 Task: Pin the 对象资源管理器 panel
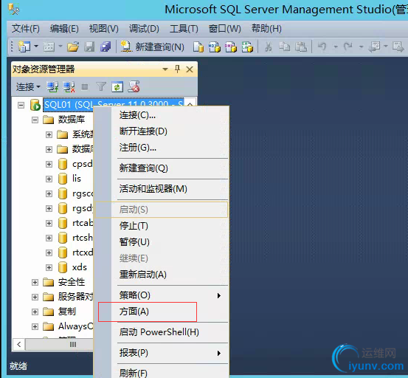tap(178, 69)
